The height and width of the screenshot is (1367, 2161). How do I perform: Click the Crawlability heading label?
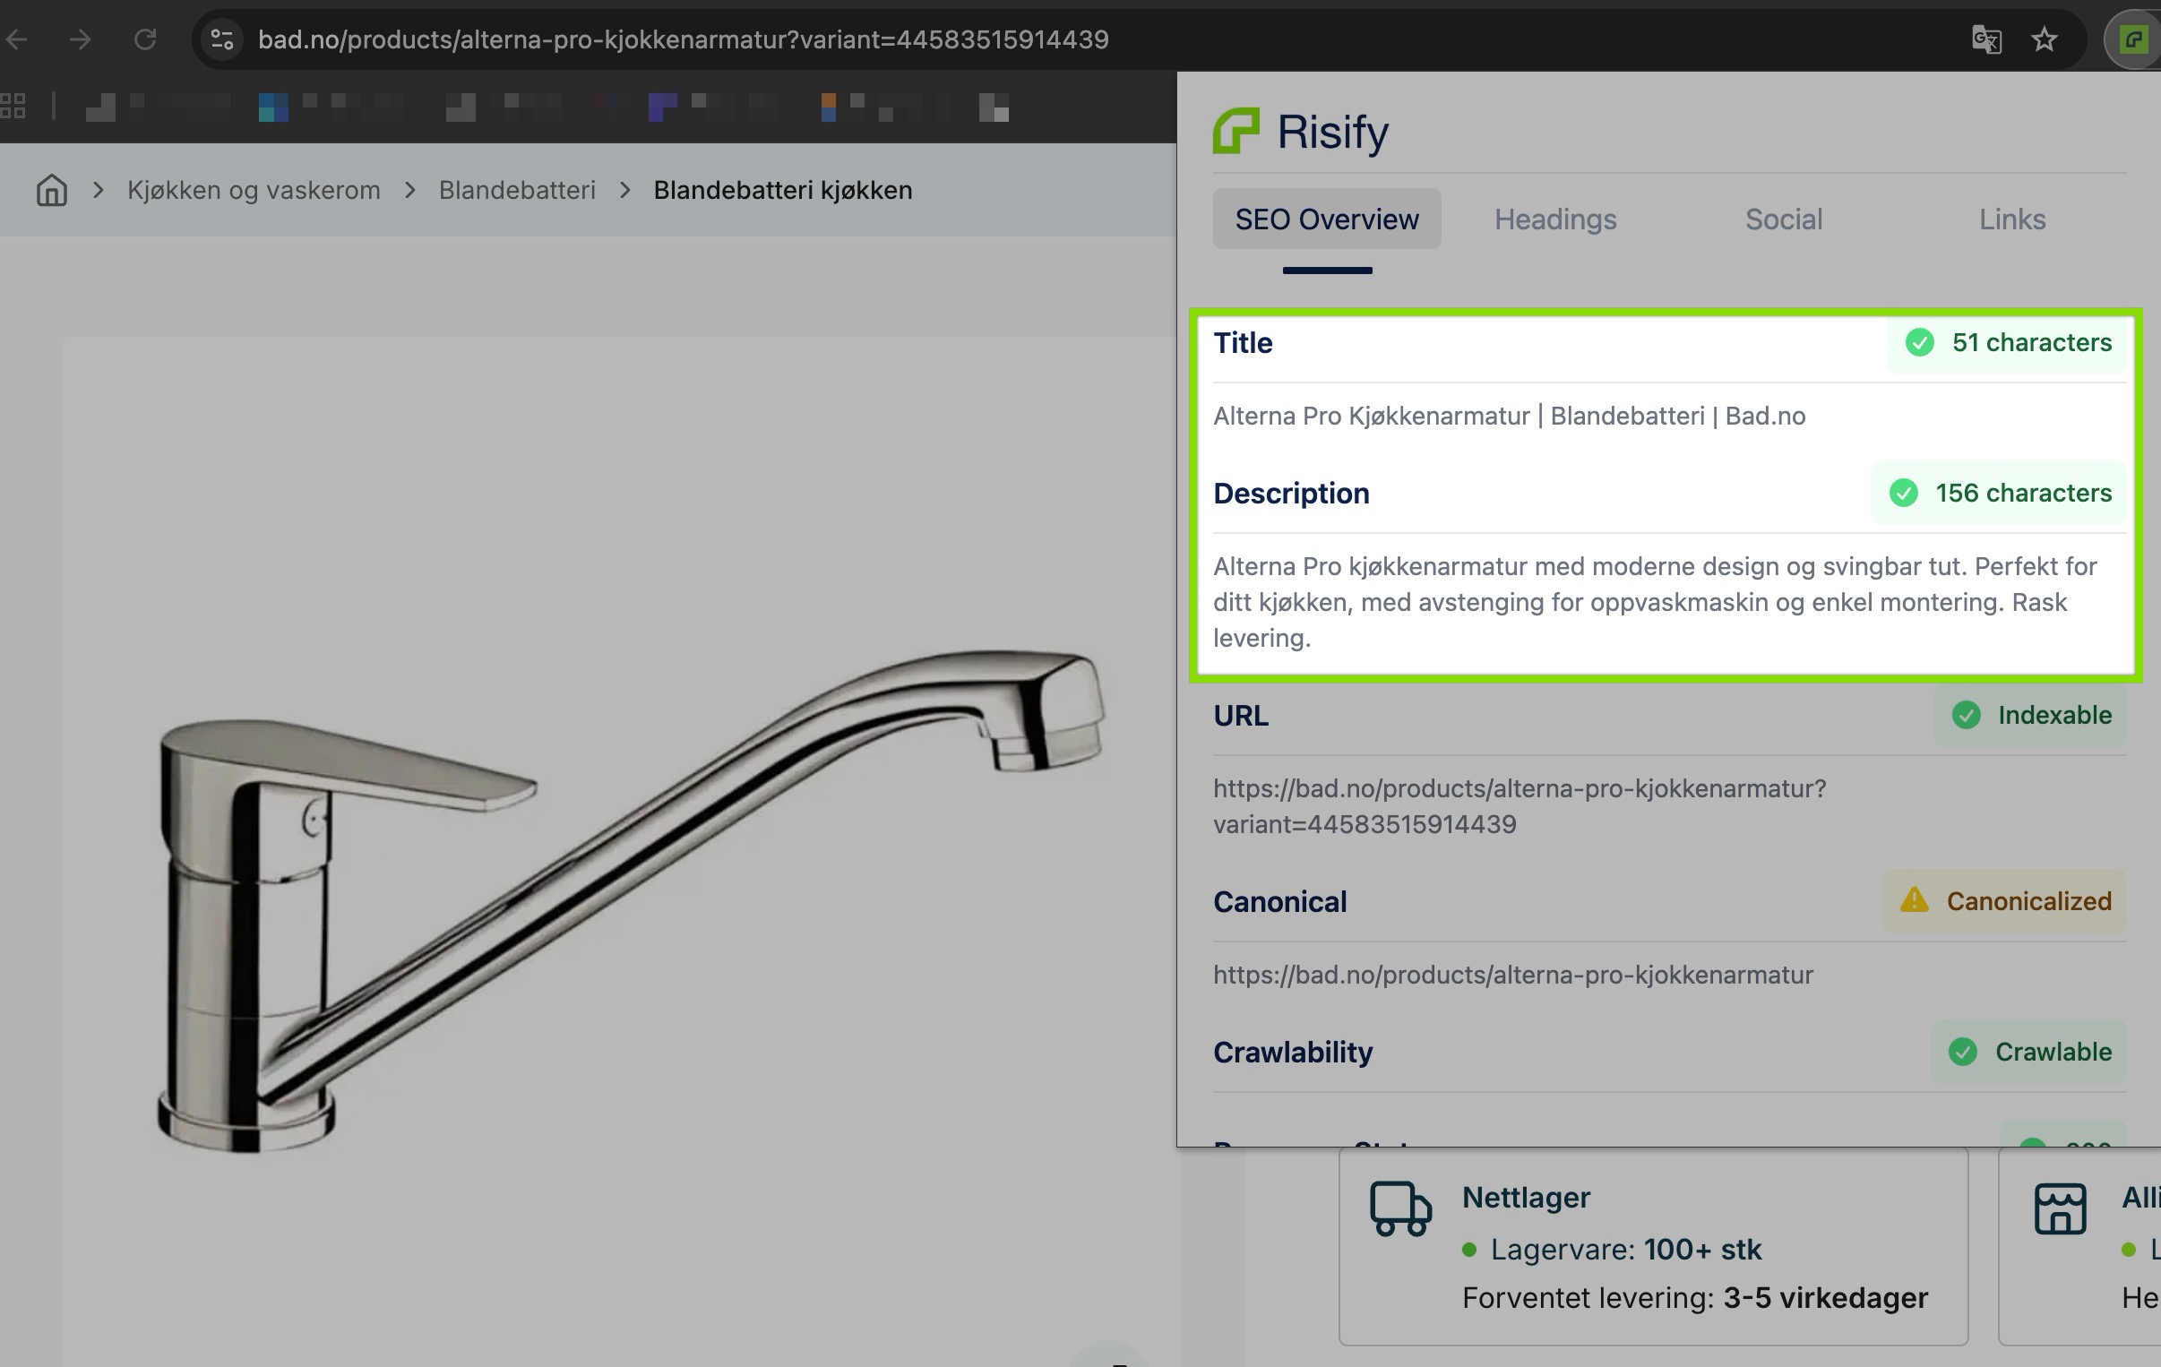coord(1292,1052)
